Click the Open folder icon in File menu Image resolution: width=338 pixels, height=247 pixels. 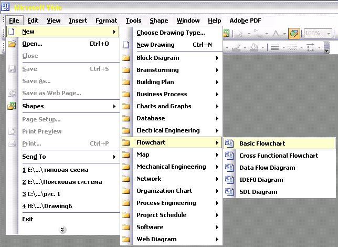click(x=12, y=44)
